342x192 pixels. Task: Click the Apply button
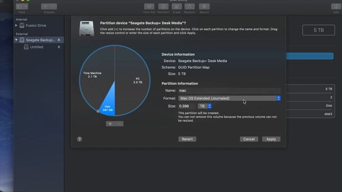pos(271,139)
